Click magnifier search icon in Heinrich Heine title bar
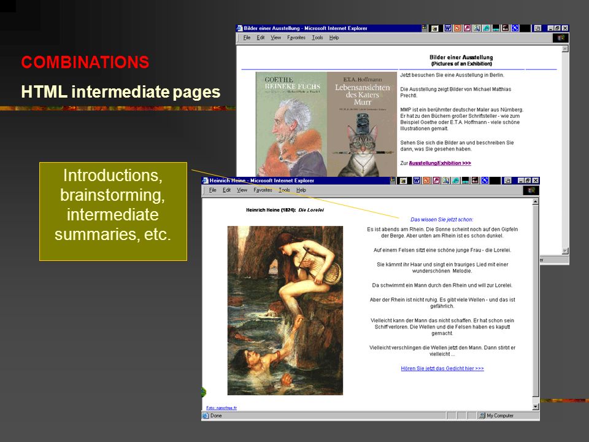This screenshot has width=589, height=442. click(445, 180)
